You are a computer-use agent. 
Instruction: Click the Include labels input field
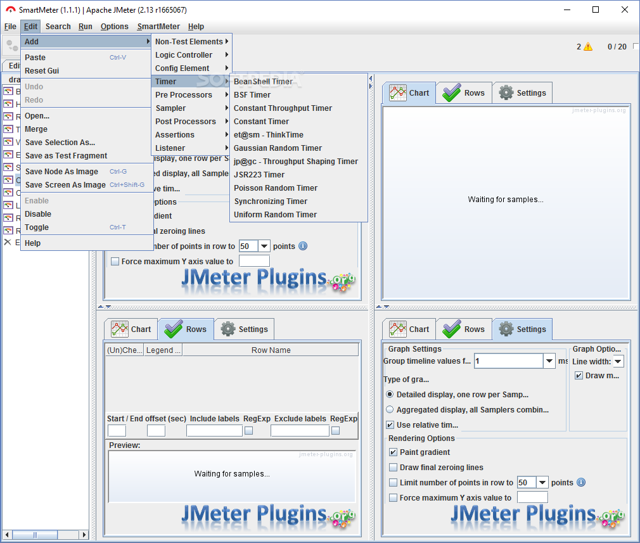(x=214, y=431)
